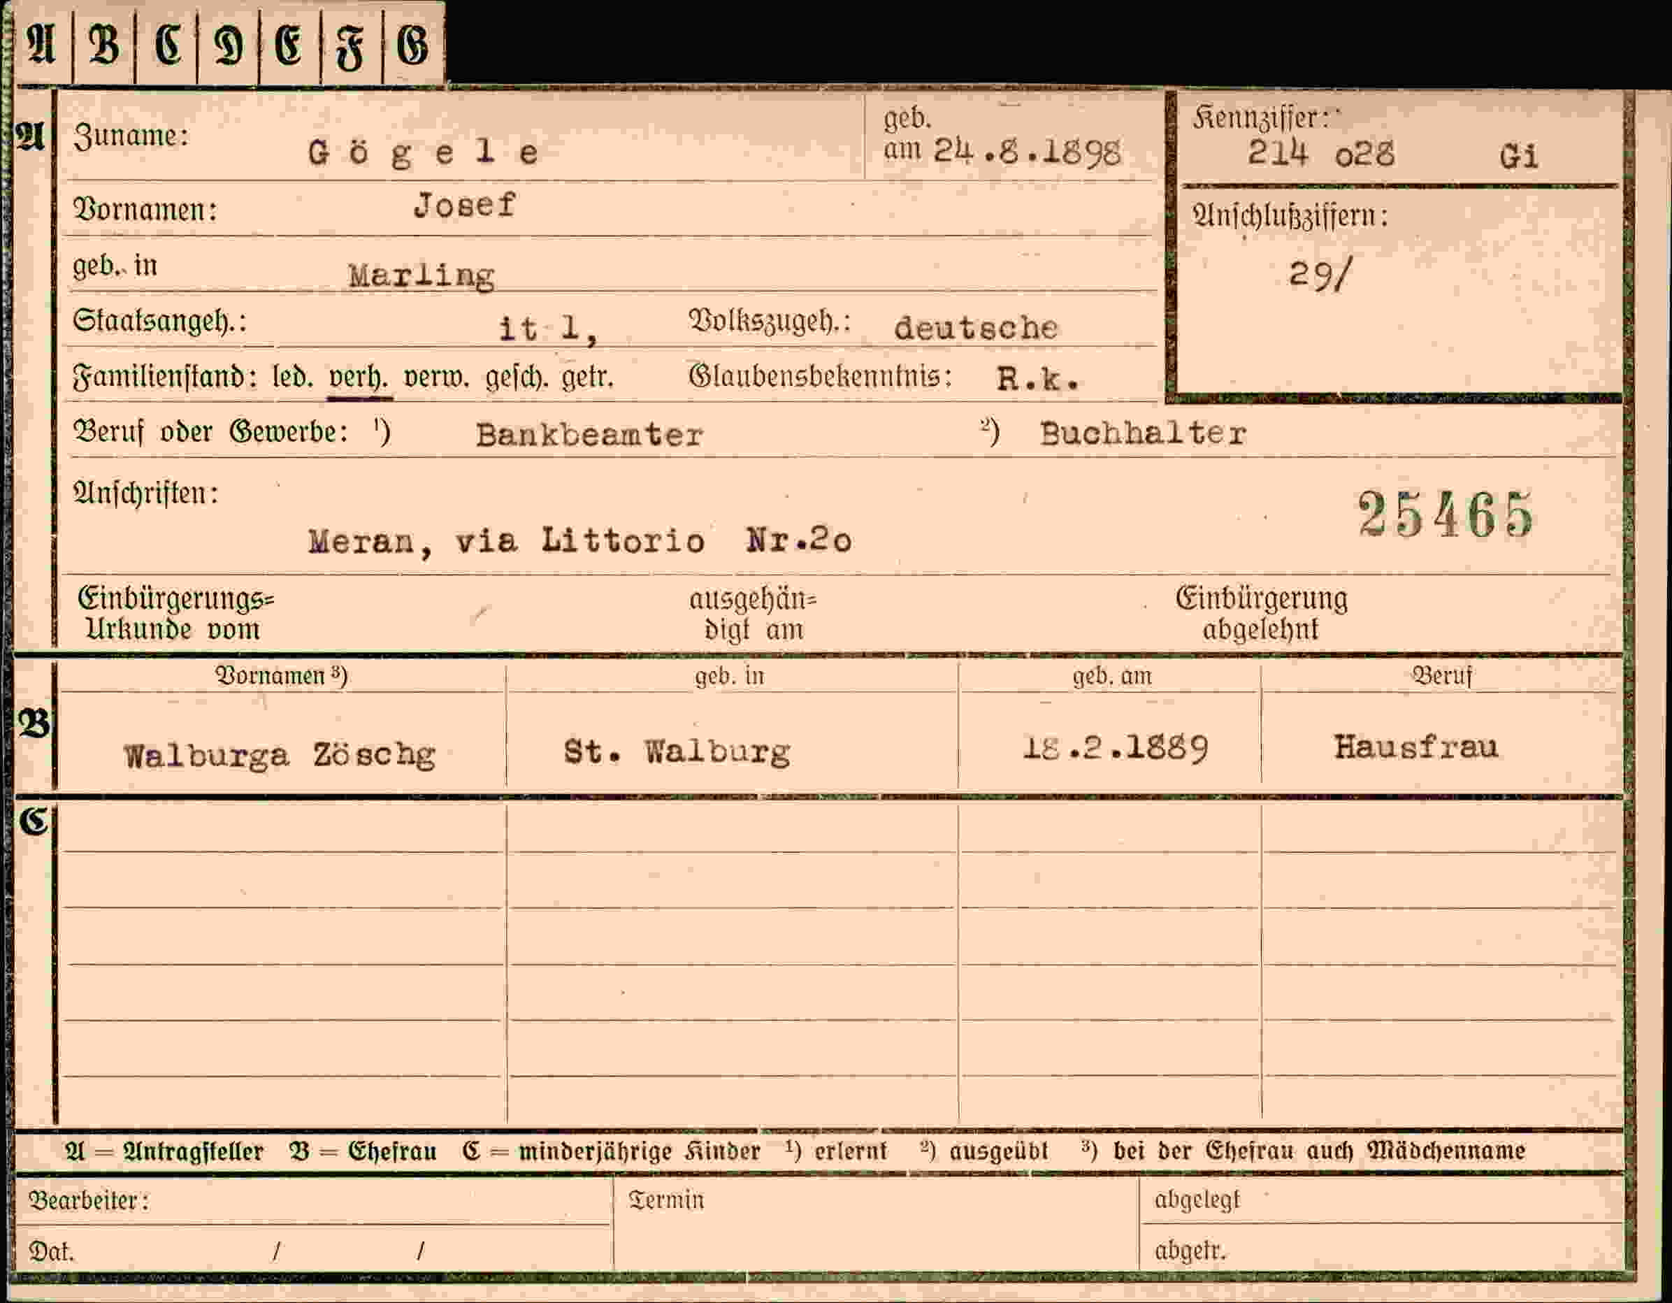Screen dimensions: 1672x1303
Task: Click the birth date '24.8.1898'
Action: tap(1028, 152)
